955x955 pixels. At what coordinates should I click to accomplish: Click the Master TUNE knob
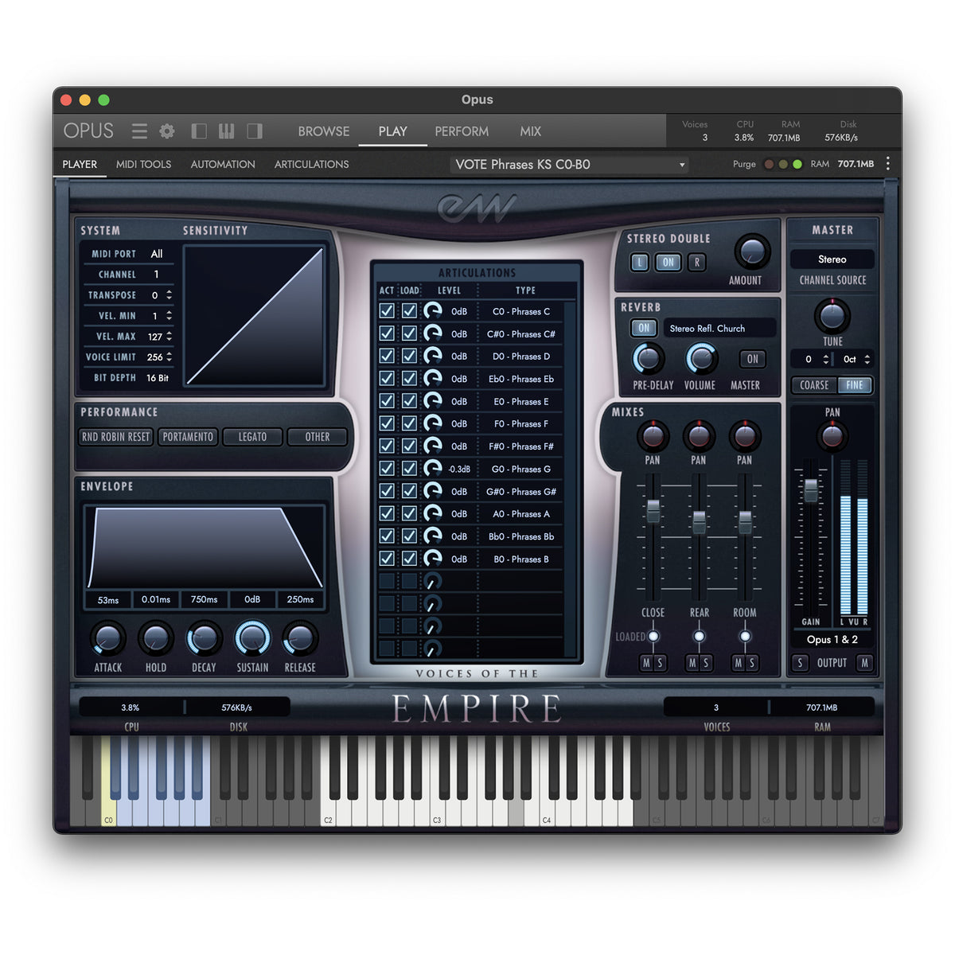click(832, 316)
